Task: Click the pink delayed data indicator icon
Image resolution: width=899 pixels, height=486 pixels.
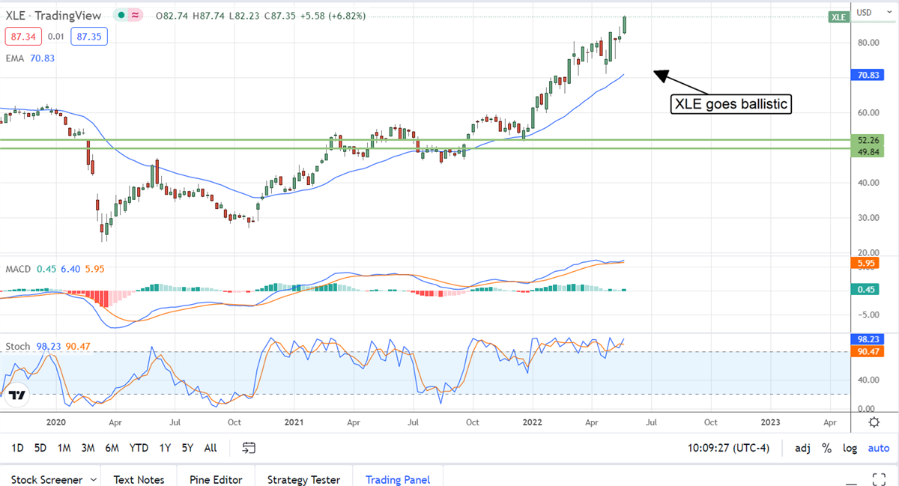Action: [136, 16]
